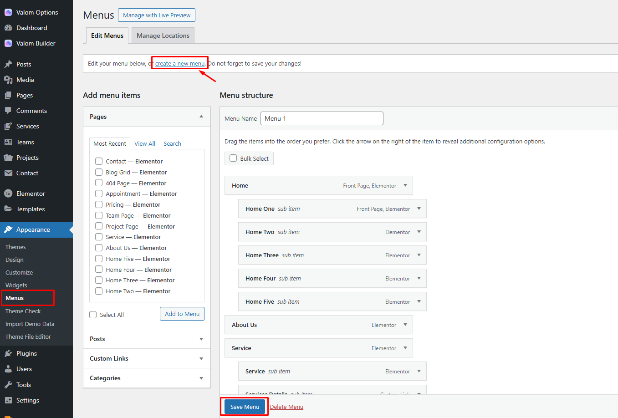618x418 pixels.
Task: Switch to the Manage Locations tab
Action: [163, 36]
